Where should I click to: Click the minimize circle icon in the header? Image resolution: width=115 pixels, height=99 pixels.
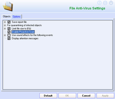pyautogui.click(x=105, y=3)
